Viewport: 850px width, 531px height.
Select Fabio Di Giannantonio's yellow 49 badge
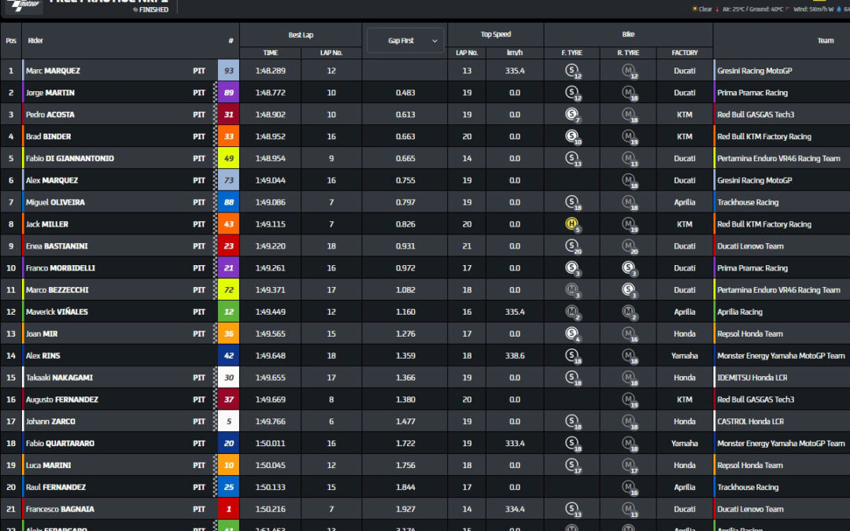(x=229, y=159)
